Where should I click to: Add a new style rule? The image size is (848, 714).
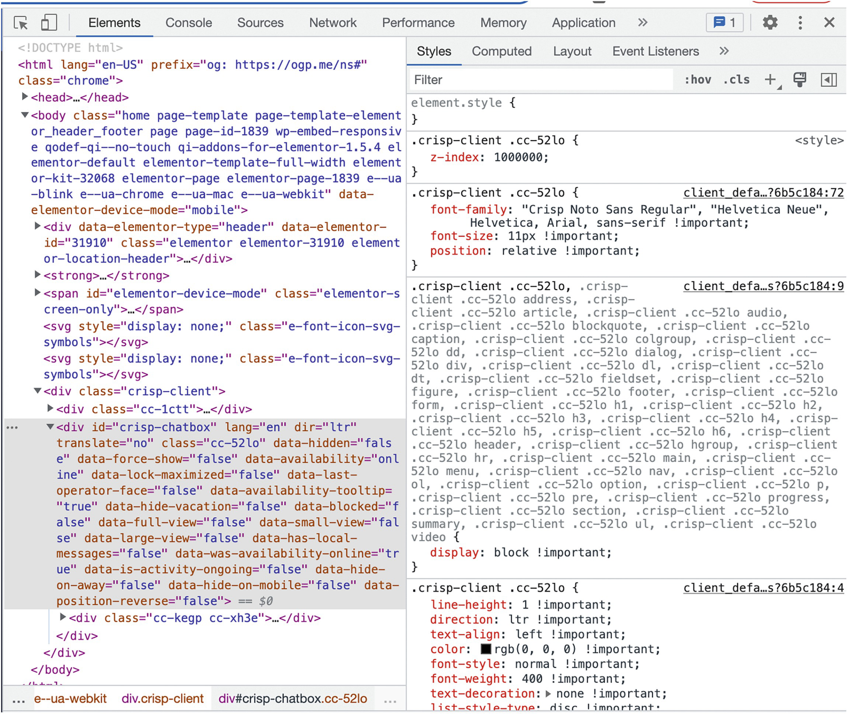770,80
